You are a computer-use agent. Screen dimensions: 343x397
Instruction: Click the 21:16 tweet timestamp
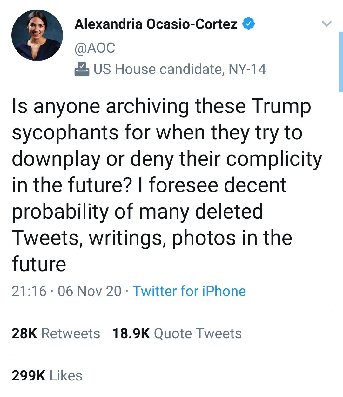29,291
